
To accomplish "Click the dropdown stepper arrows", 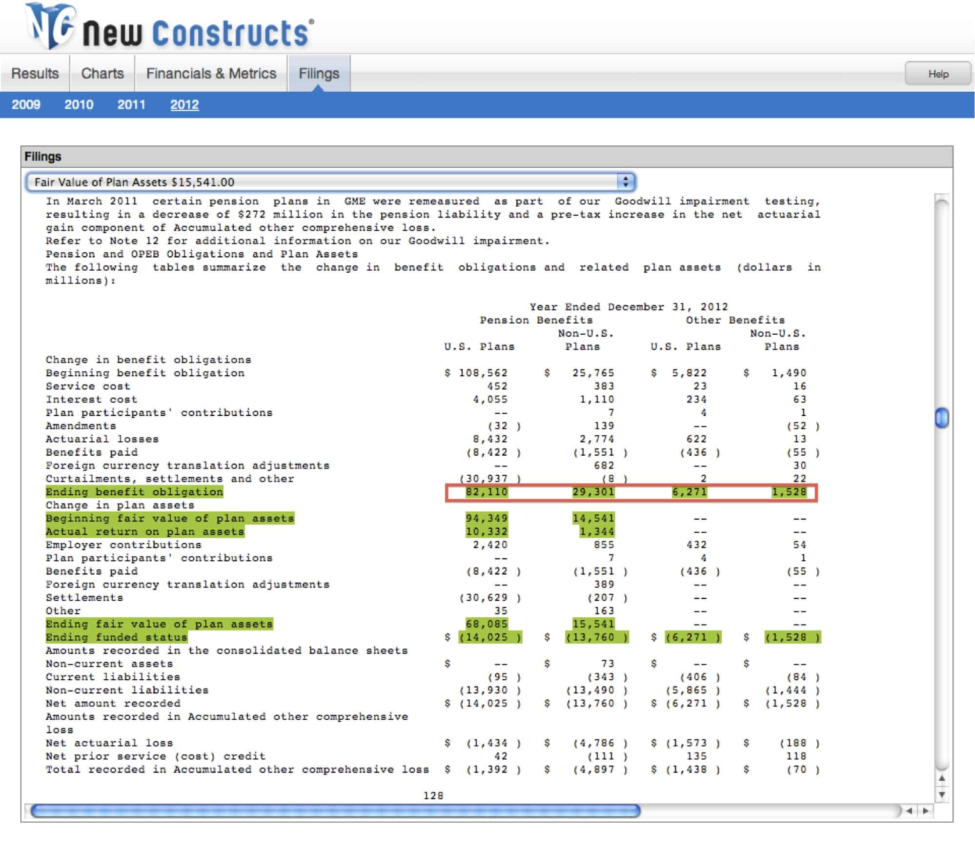I will (626, 182).
